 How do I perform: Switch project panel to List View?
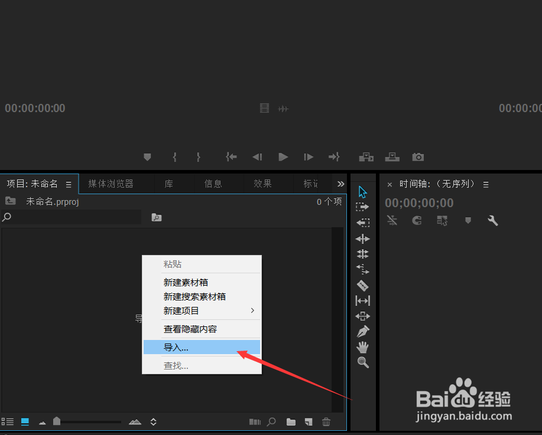pyautogui.click(x=8, y=421)
